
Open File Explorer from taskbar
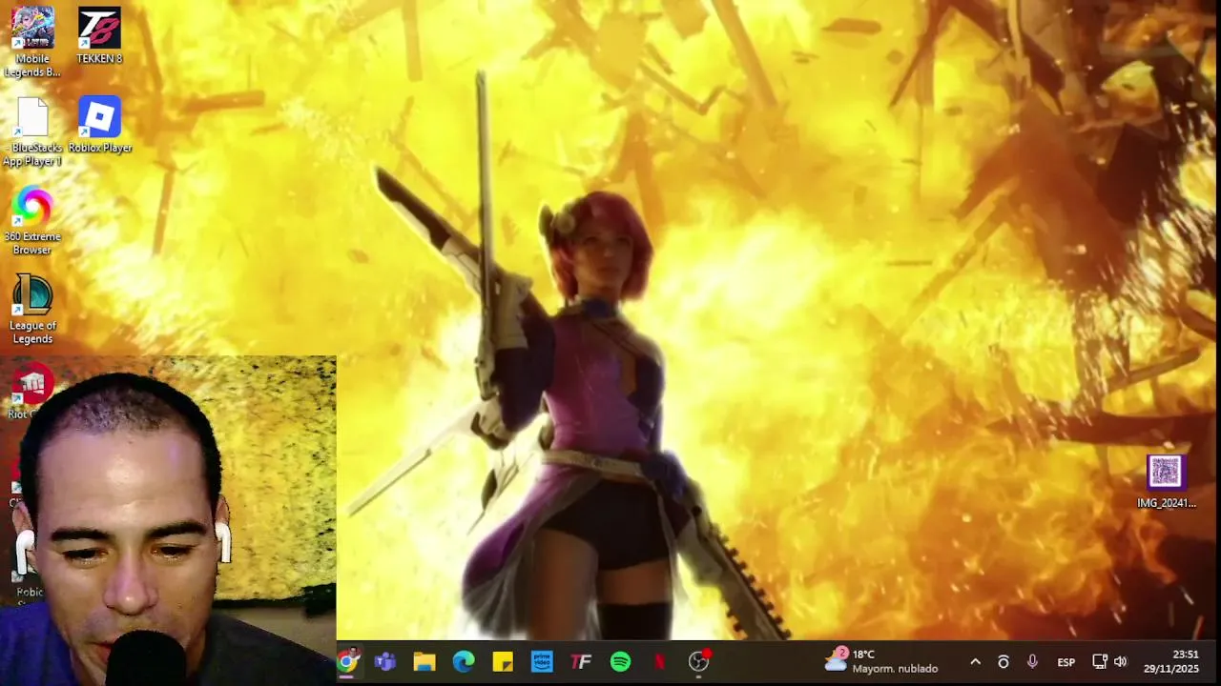tap(424, 661)
